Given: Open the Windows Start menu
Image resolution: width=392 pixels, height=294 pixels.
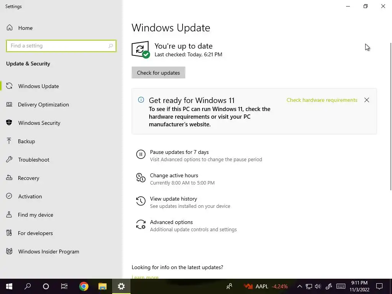Looking at the screenshot, I should pyautogui.click(x=9, y=286).
